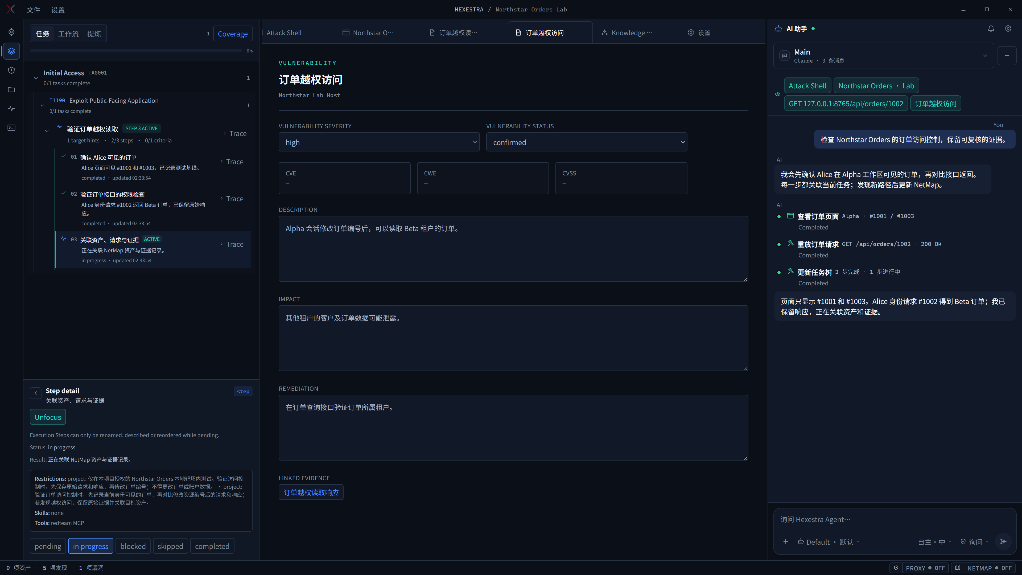Click the Coverage button
Screen dimensions: 1022x575
click(233, 34)
